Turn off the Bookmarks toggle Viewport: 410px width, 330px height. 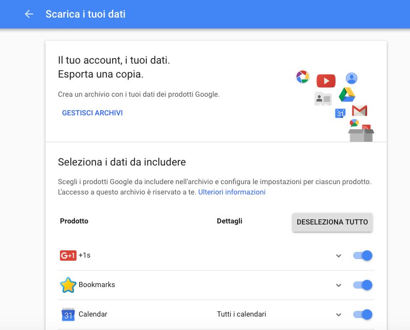tap(363, 285)
